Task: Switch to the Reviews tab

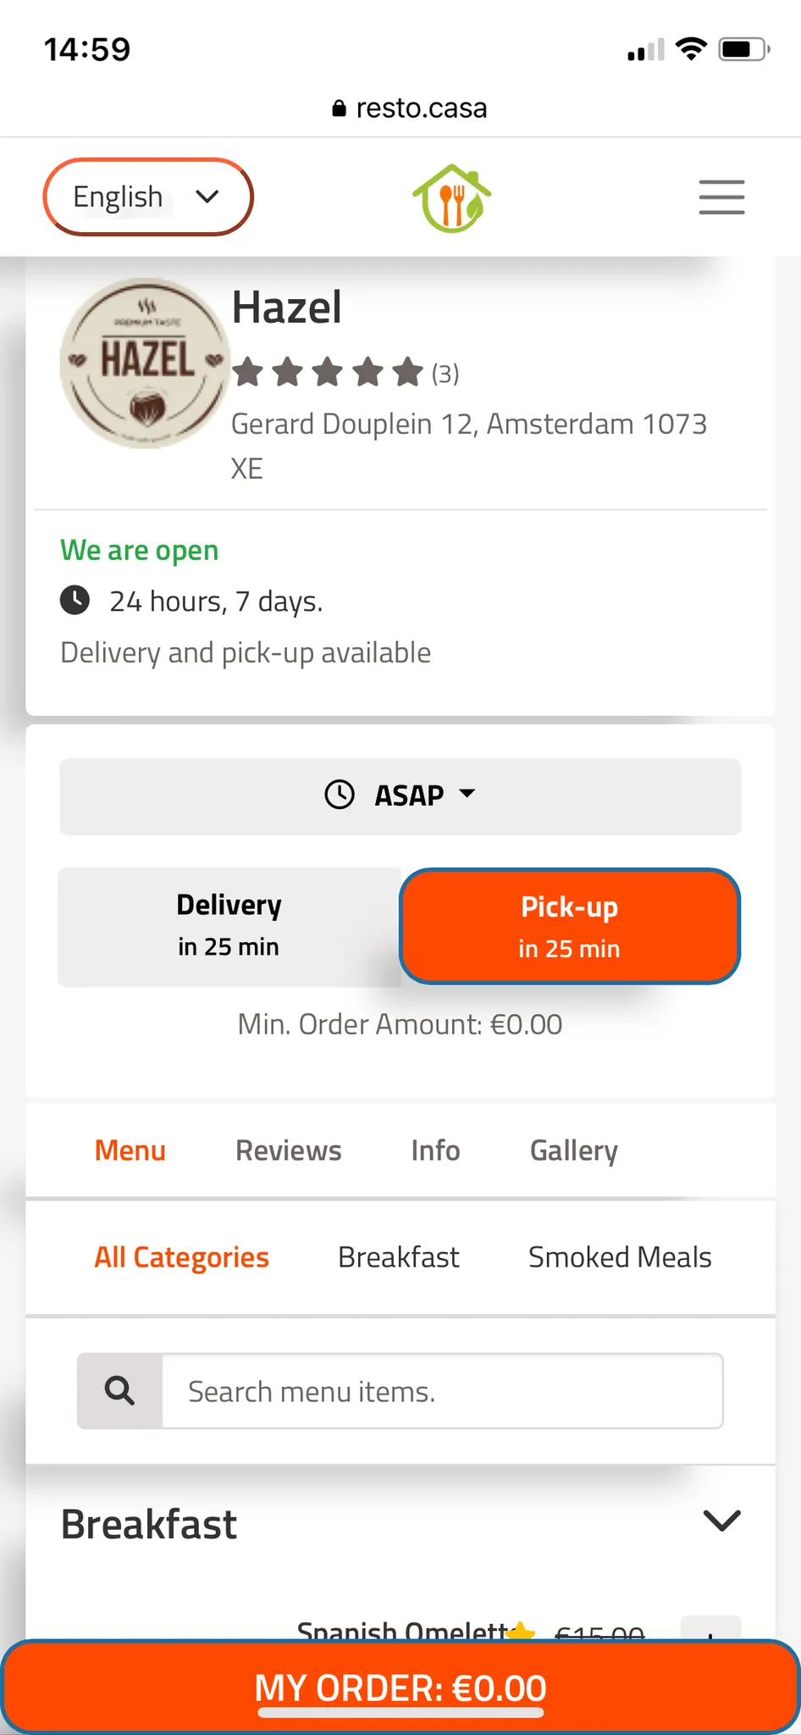Action: click(x=289, y=1150)
